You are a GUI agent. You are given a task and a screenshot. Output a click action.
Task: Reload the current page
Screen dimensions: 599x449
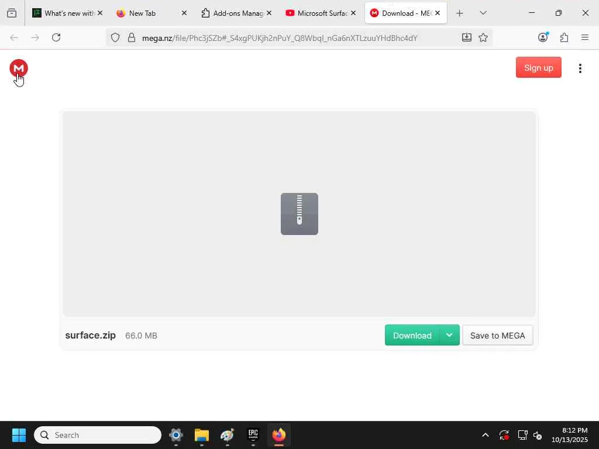tap(56, 37)
